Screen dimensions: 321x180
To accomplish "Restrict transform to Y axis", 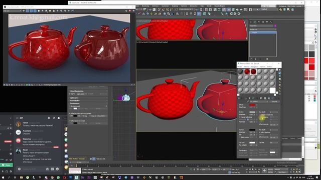I will point(191,13).
